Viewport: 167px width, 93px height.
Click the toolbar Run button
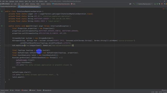155,4
